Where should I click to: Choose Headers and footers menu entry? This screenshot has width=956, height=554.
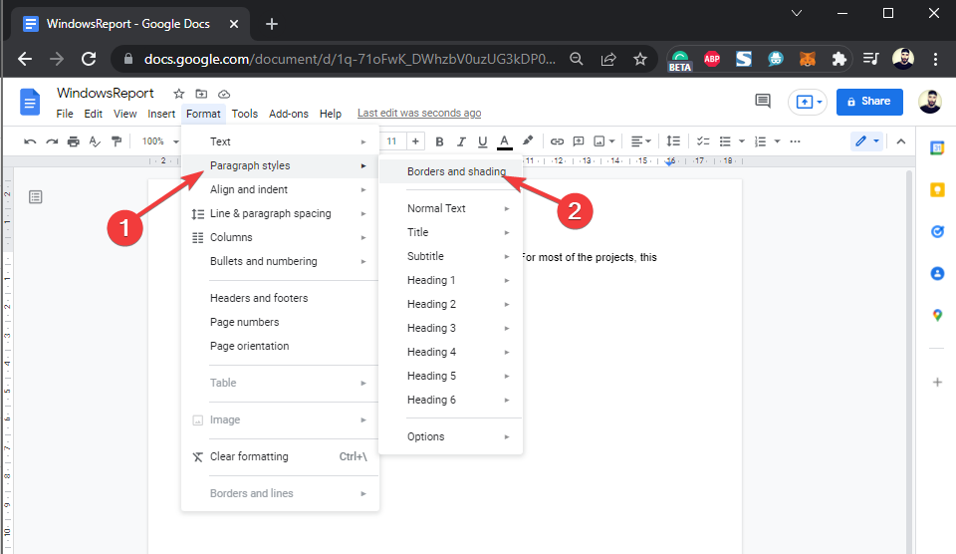click(x=281, y=298)
